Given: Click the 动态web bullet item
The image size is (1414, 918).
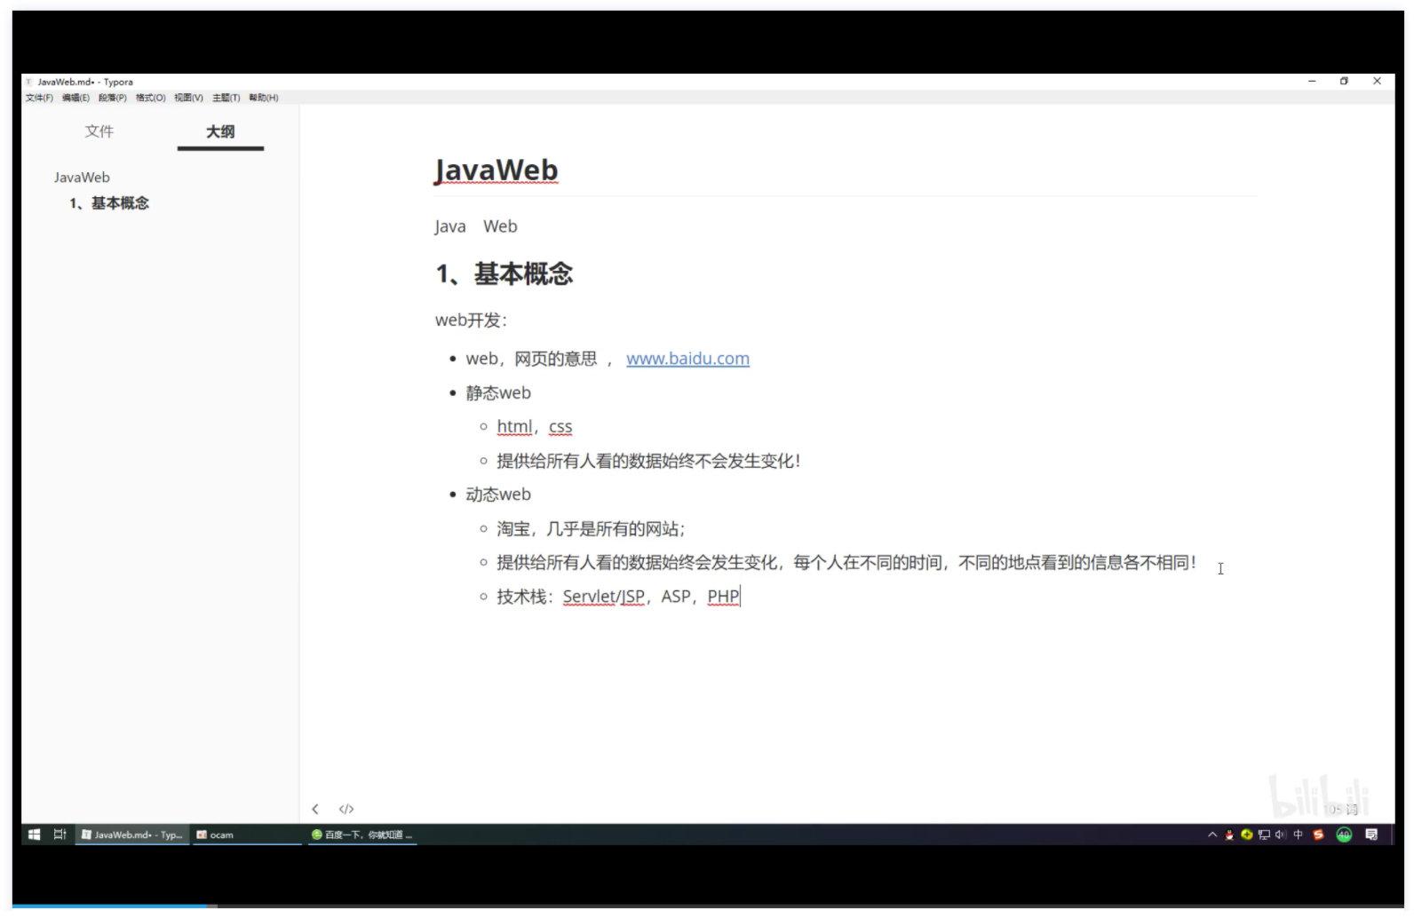Looking at the screenshot, I should [498, 495].
